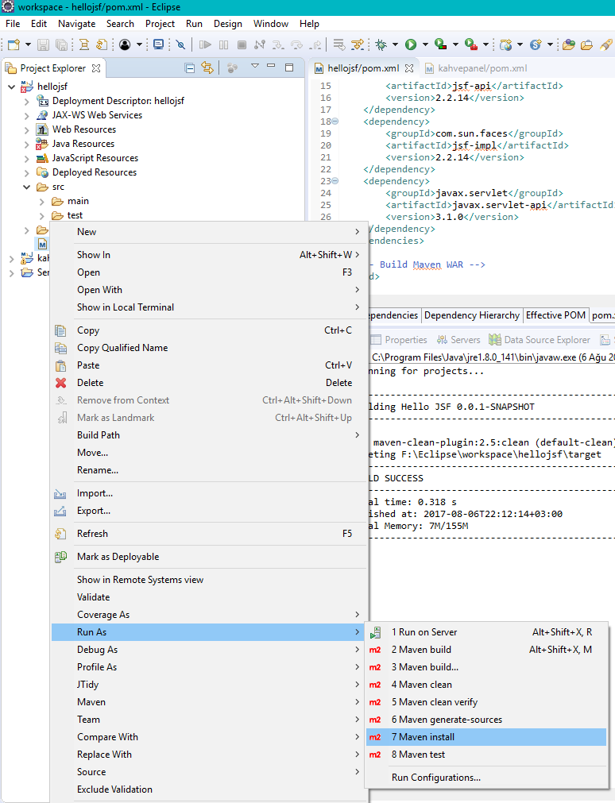Collapse the src folder node

click(x=27, y=187)
